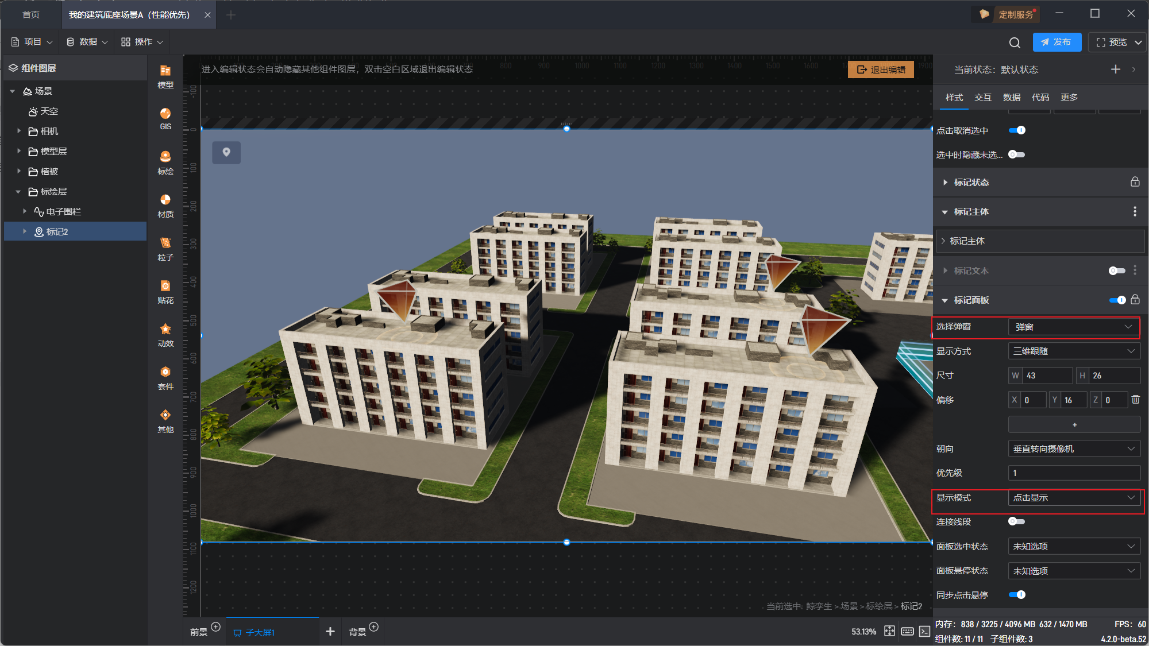The image size is (1149, 646).
Task: Select the 电子围栏 layer in tree
Action: pos(63,212)
